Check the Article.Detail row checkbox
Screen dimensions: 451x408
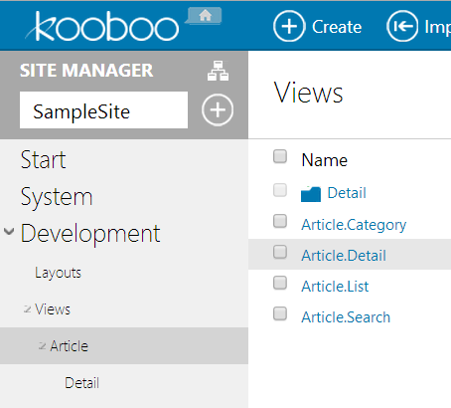(x=280, y=252)
